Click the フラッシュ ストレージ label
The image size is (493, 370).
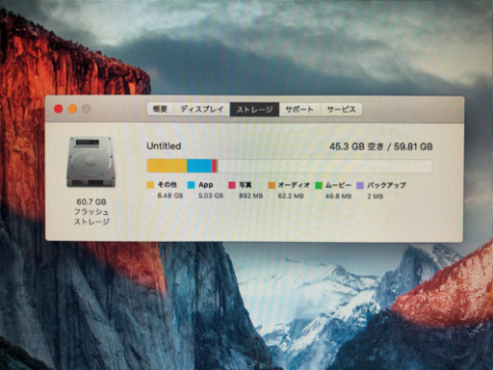coord(91,217)
